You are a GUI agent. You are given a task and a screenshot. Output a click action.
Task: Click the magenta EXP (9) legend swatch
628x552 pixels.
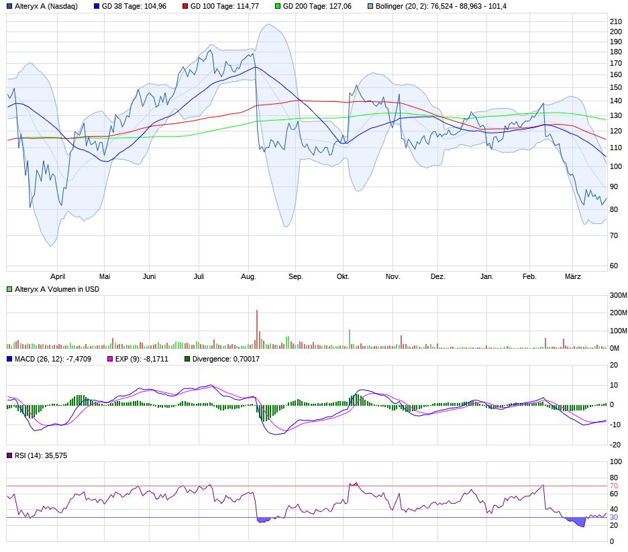click(x=111, y=359)
